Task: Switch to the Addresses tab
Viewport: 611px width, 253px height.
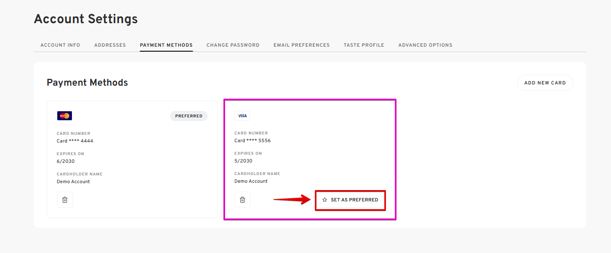Action: [x=110, y=45]
